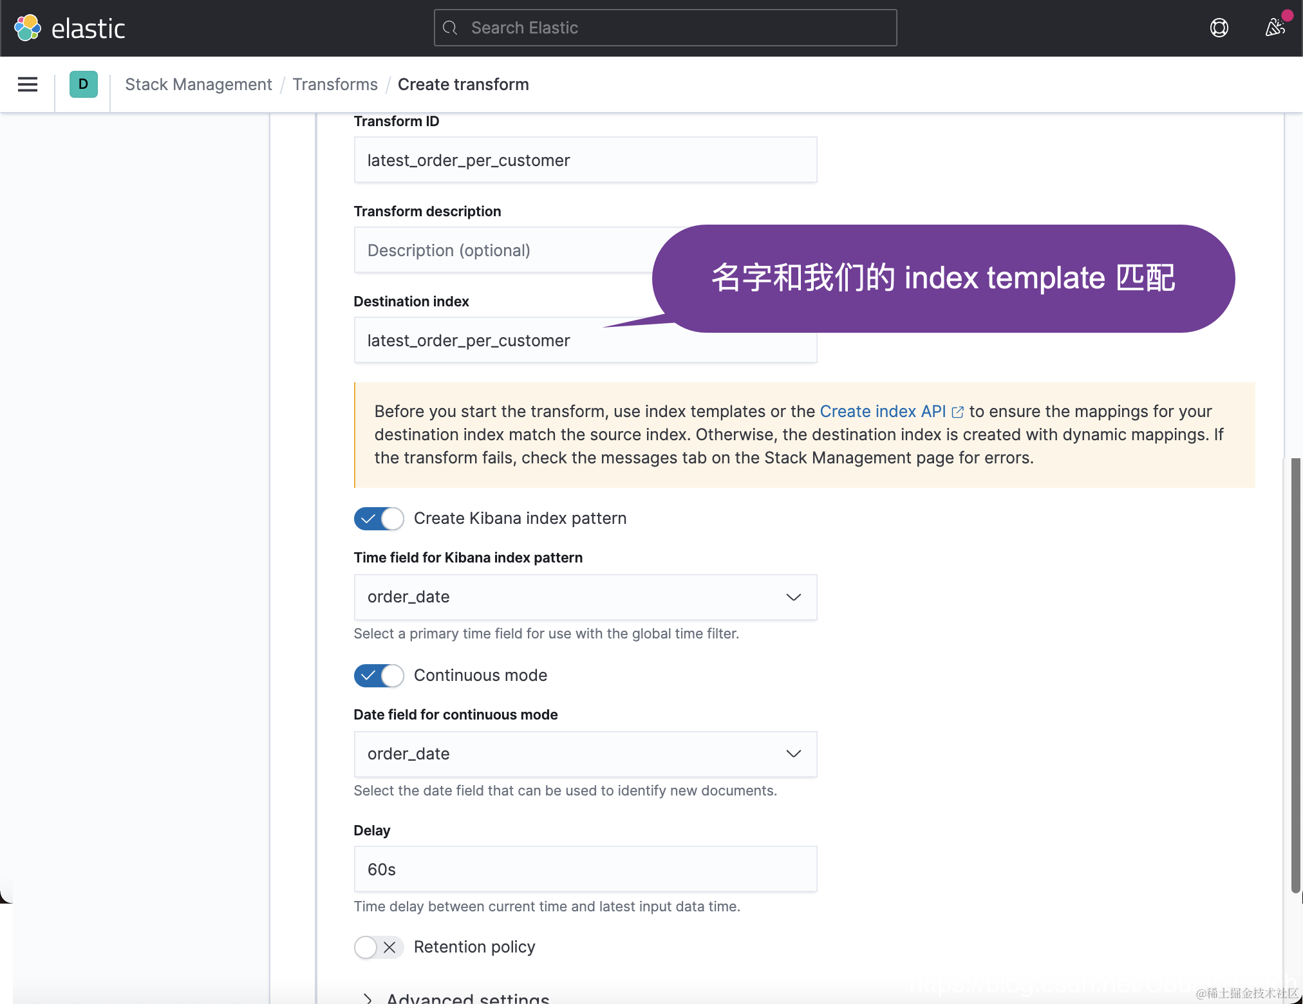Open the hamburger navigation menu
This screenshot has width=1303, height=1004.
[x=28, y=84]
